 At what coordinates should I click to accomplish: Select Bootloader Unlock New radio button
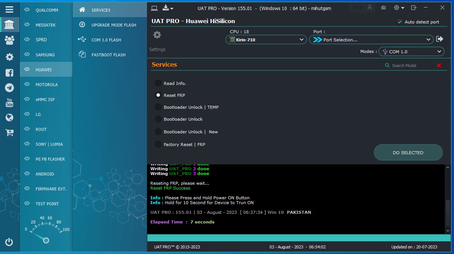coord(158,132)
